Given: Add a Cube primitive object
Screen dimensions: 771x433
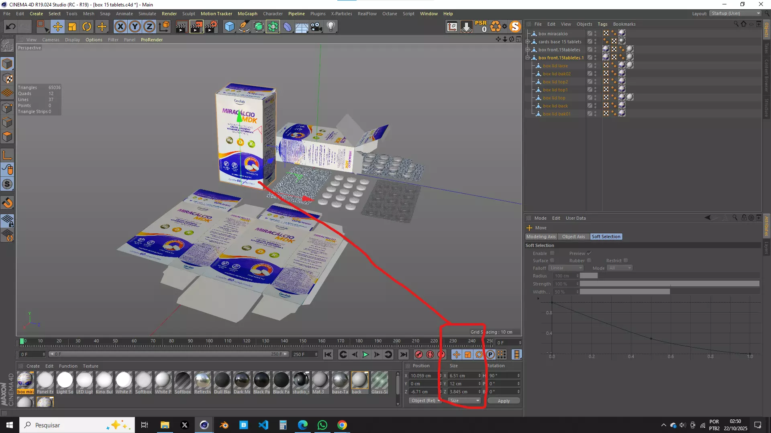Looking at the screenshot, I should click(229, 27).
